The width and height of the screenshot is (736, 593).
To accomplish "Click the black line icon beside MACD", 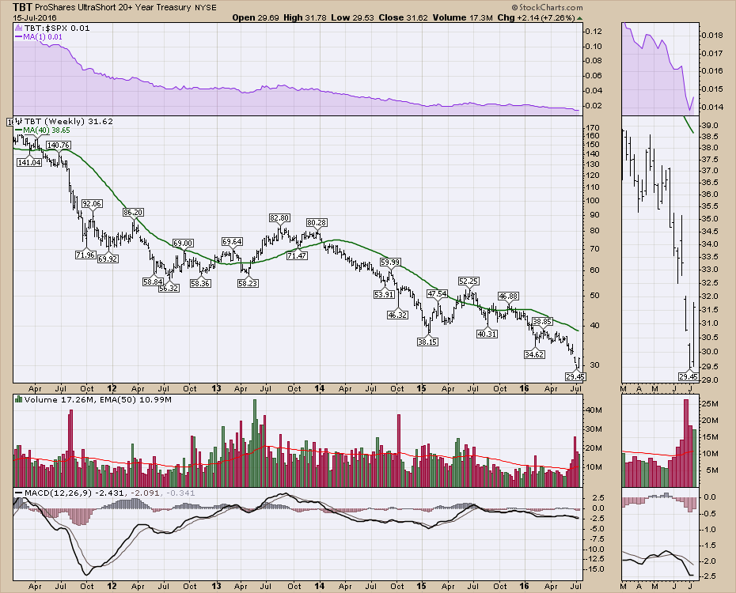I will tap(19, 493).
